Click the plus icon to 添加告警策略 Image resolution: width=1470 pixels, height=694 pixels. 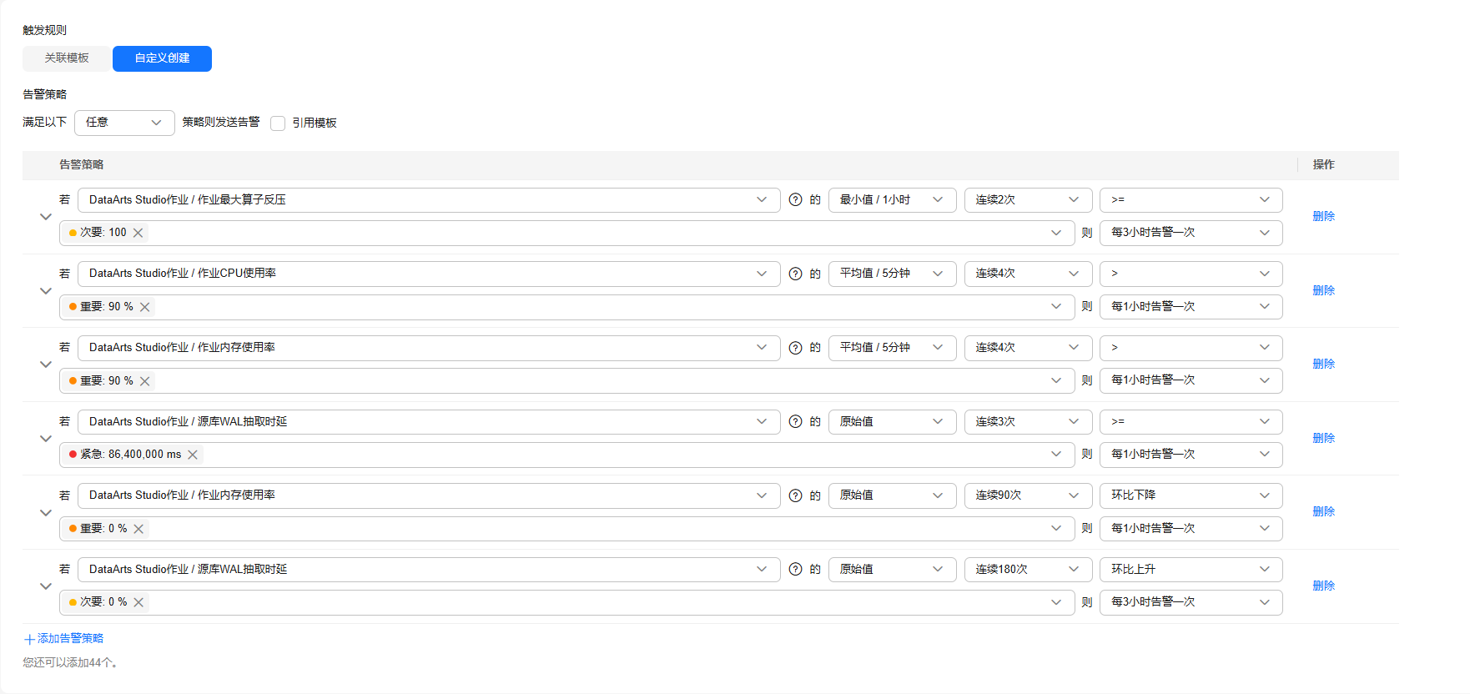click(29, 640)
